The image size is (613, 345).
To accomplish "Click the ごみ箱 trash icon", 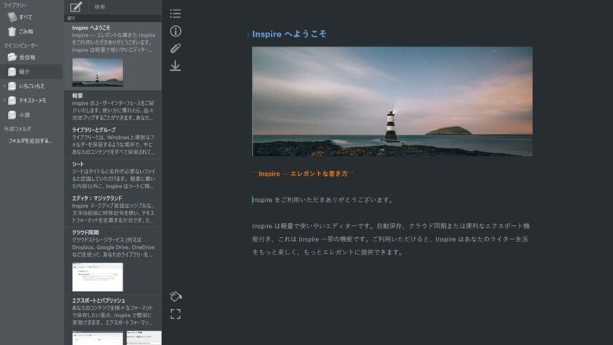I will (12, 31).
